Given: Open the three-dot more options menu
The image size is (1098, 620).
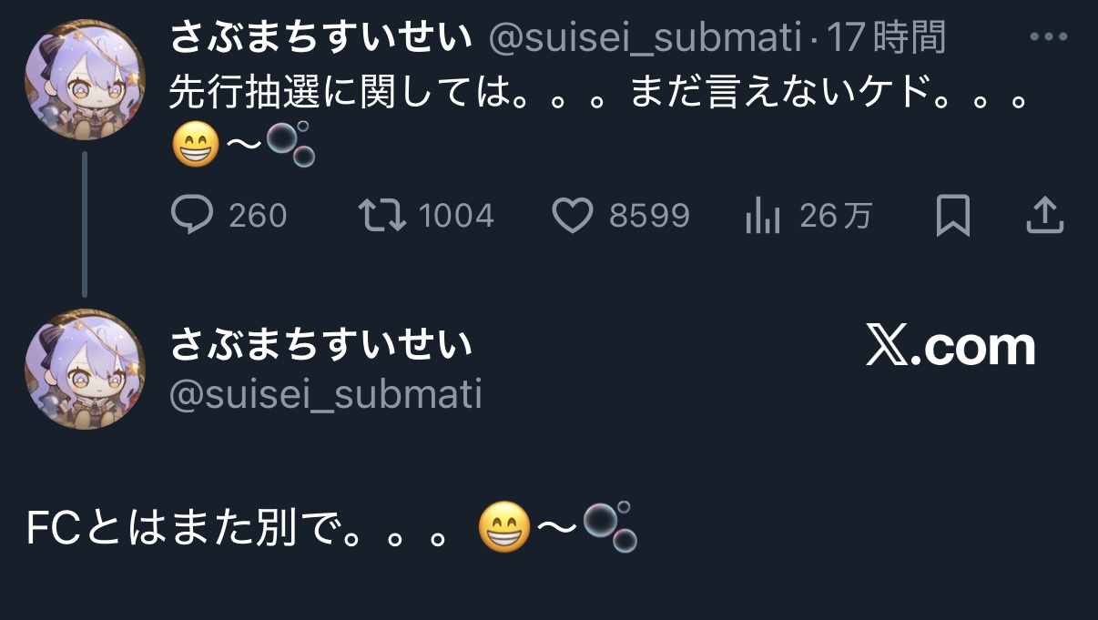Looking at the screenshot, I should (1047, 38).
